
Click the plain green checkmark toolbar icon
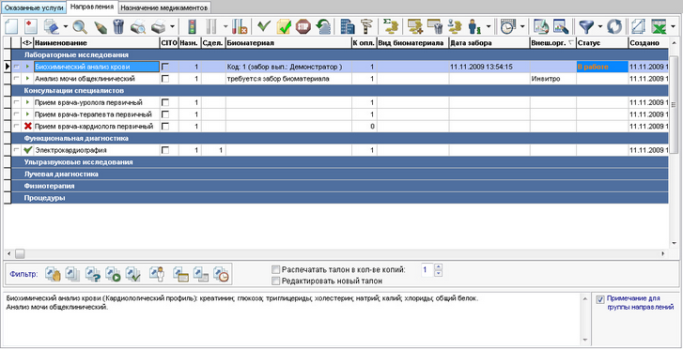(264, 27)
